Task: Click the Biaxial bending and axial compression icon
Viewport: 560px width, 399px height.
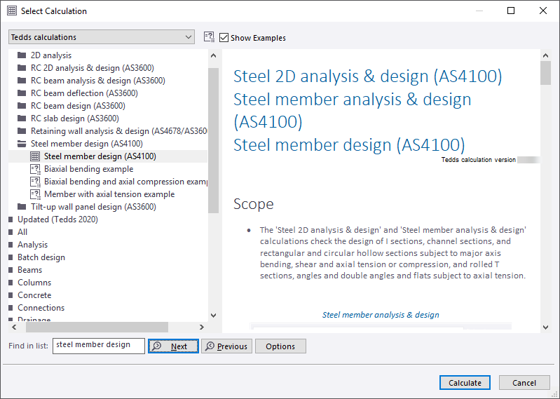Action: (x=35, y=182)
